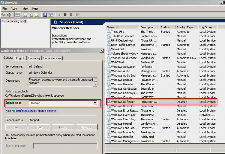This screenshot has height=154, width=225.
Task: Click the gear icon beside Virtual Disk
Action: pos(109,49)
